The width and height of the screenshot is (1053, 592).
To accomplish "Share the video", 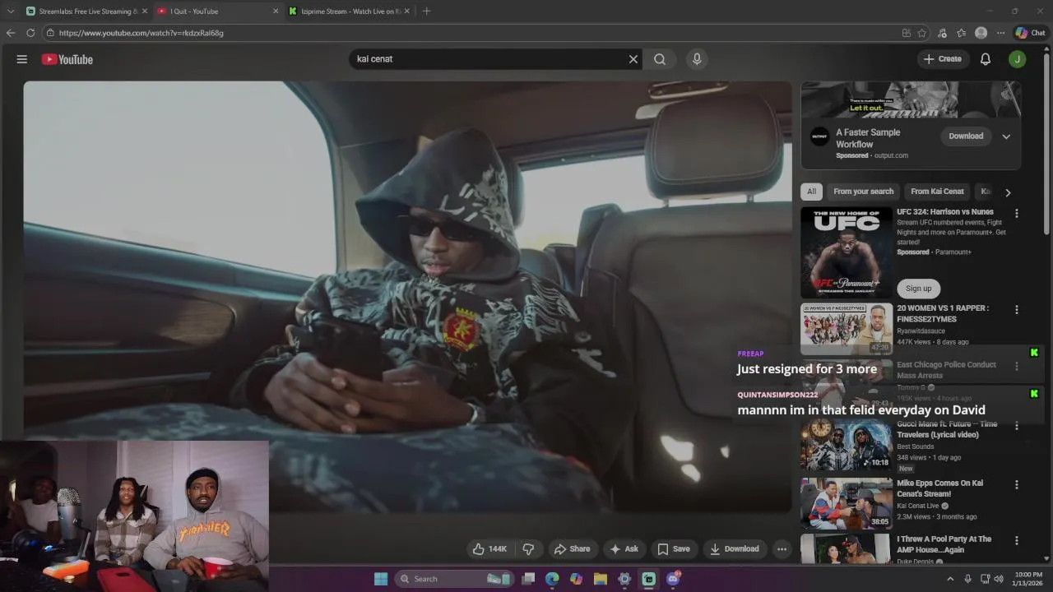I will (x=573, y=549).
